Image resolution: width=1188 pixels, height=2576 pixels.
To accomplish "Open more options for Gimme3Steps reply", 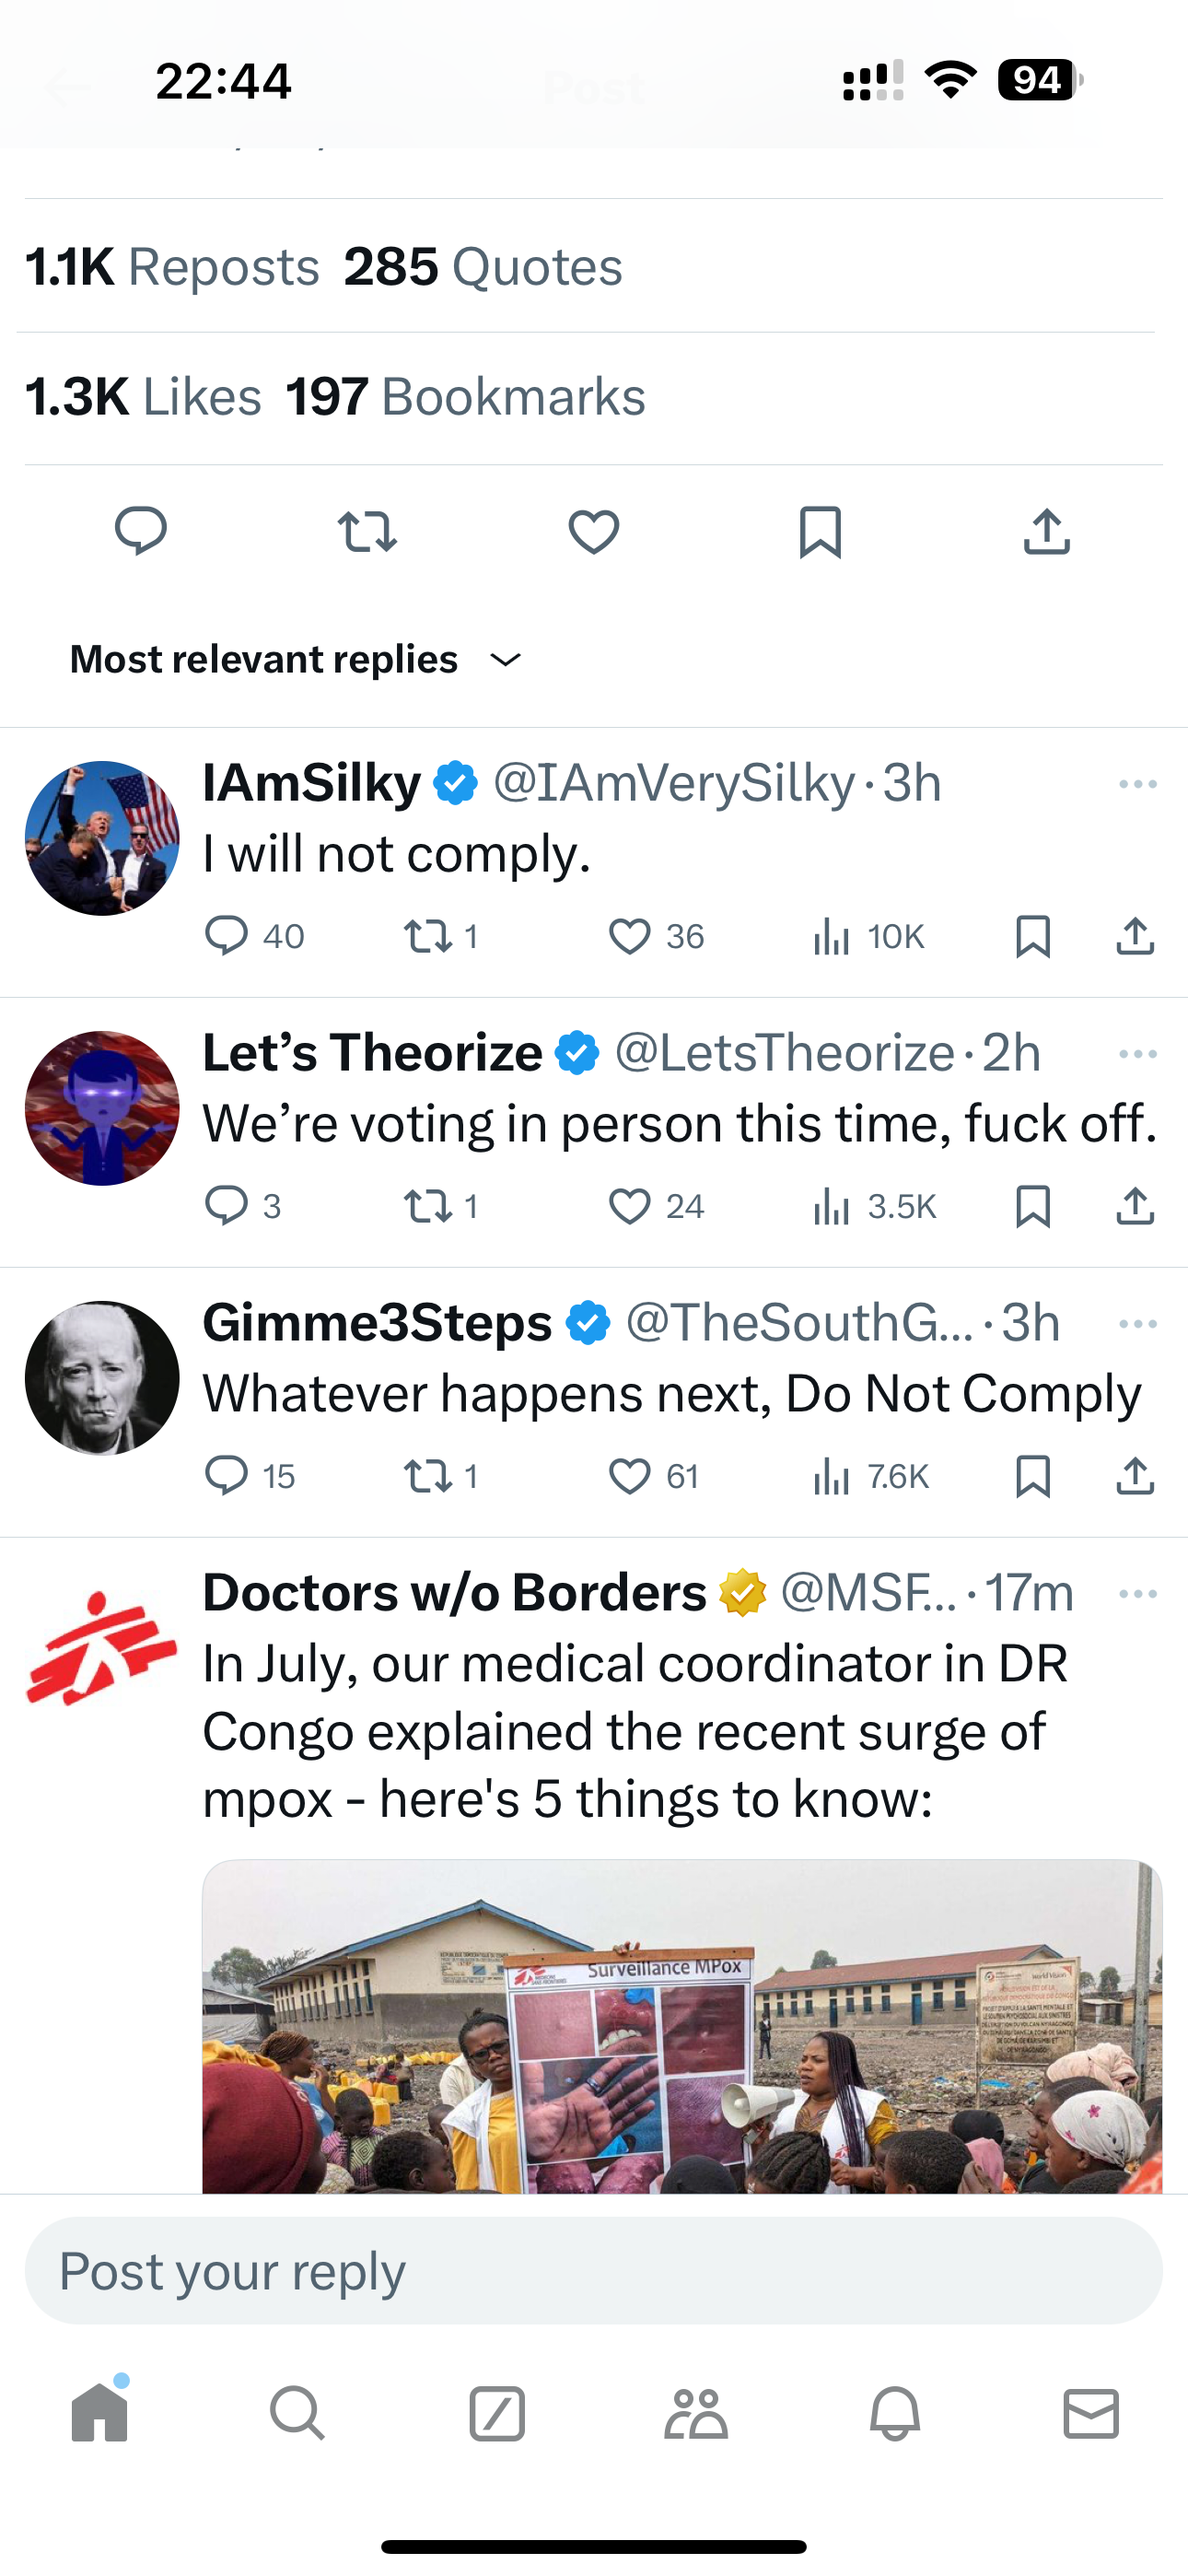I will [x=1137, y=1324].
